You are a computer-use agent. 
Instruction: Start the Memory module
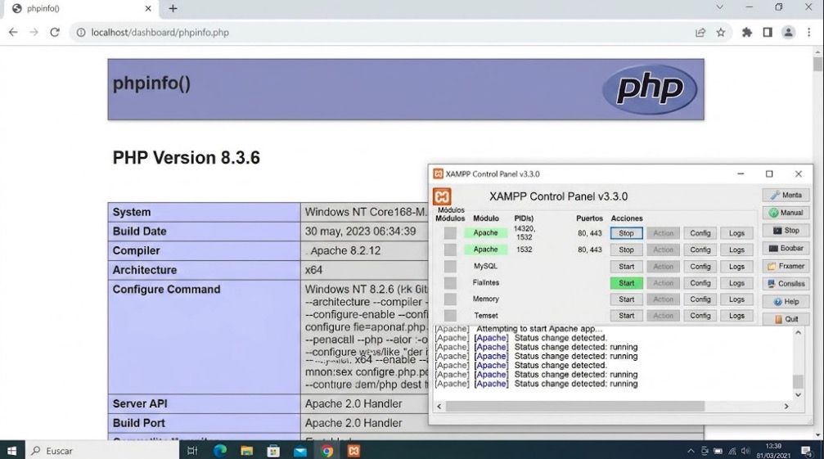point(626,299)
